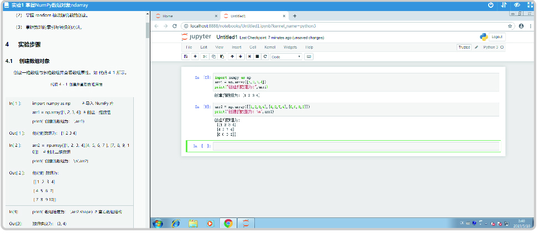Image resolution: width=544 pixels, height=234 pixels.
Task: Click the empty code cell input
Action: 356,146
